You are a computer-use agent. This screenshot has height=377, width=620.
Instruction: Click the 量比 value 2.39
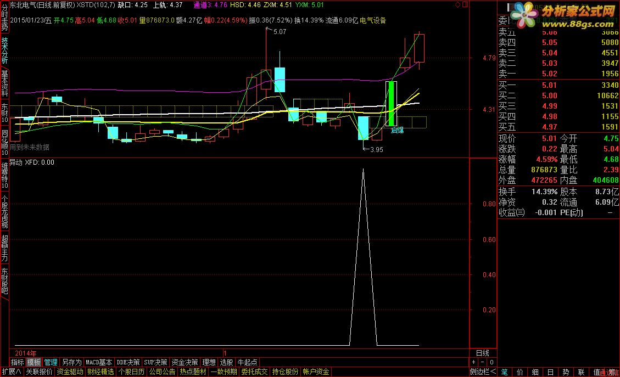pos(611,170)
